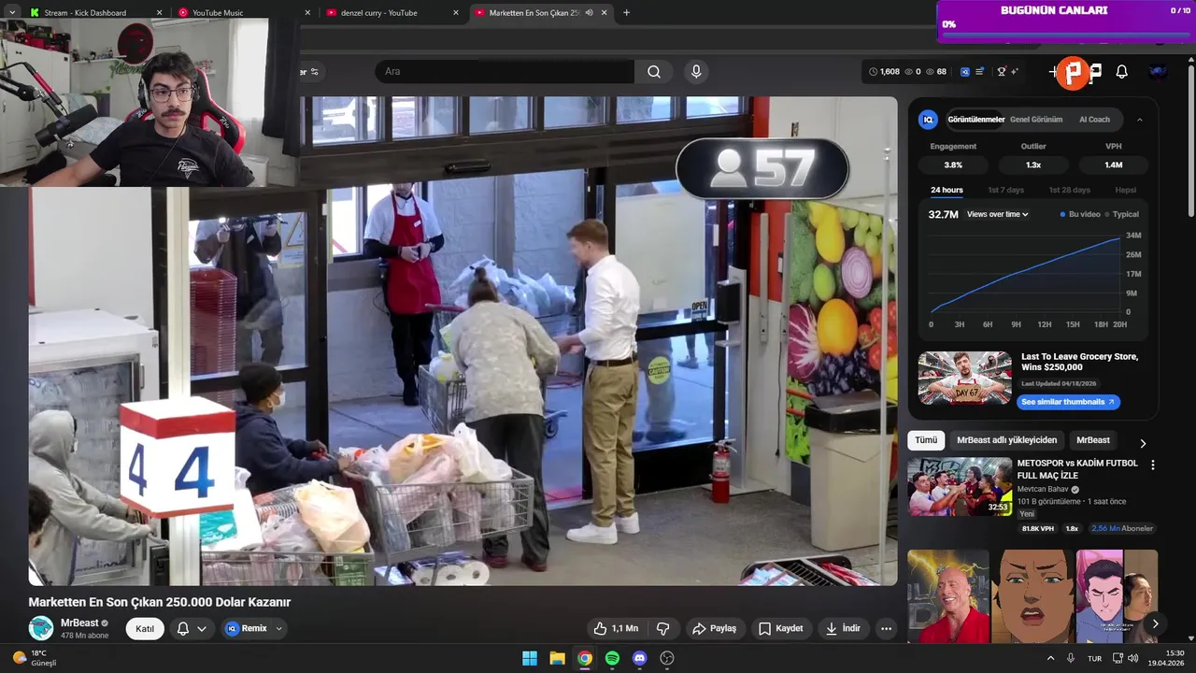1196x673 pixels.
Task: Open the browser tab search chevron
Action: point(11,13)
